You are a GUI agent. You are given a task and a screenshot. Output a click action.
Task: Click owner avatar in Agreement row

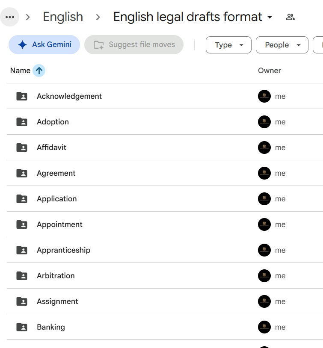click(x=264, y=173)
